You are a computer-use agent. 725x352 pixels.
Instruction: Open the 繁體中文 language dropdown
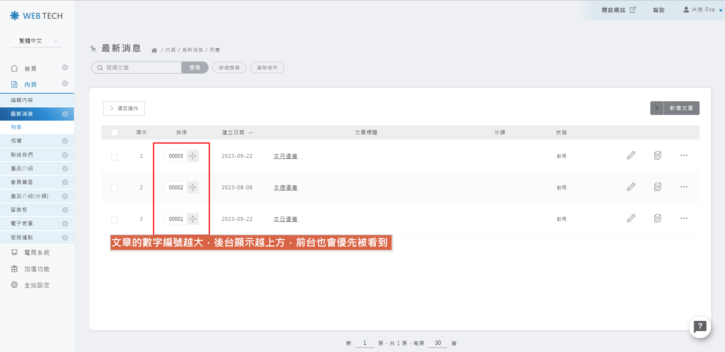coord(36,41)
